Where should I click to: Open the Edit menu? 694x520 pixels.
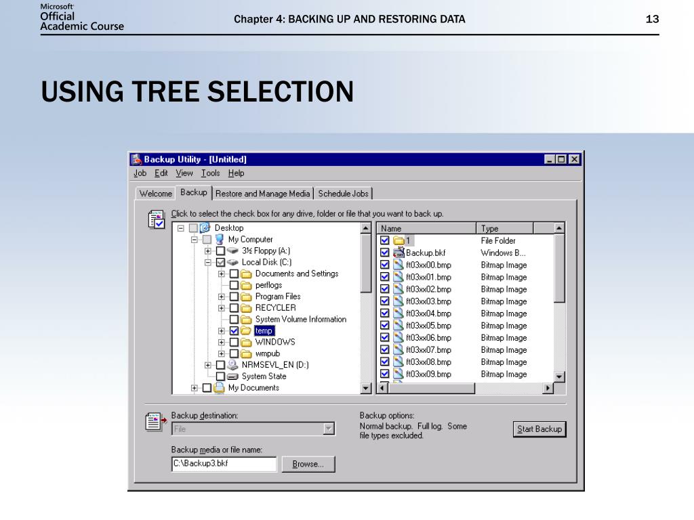pyautogui.click(x=161, y=173)
